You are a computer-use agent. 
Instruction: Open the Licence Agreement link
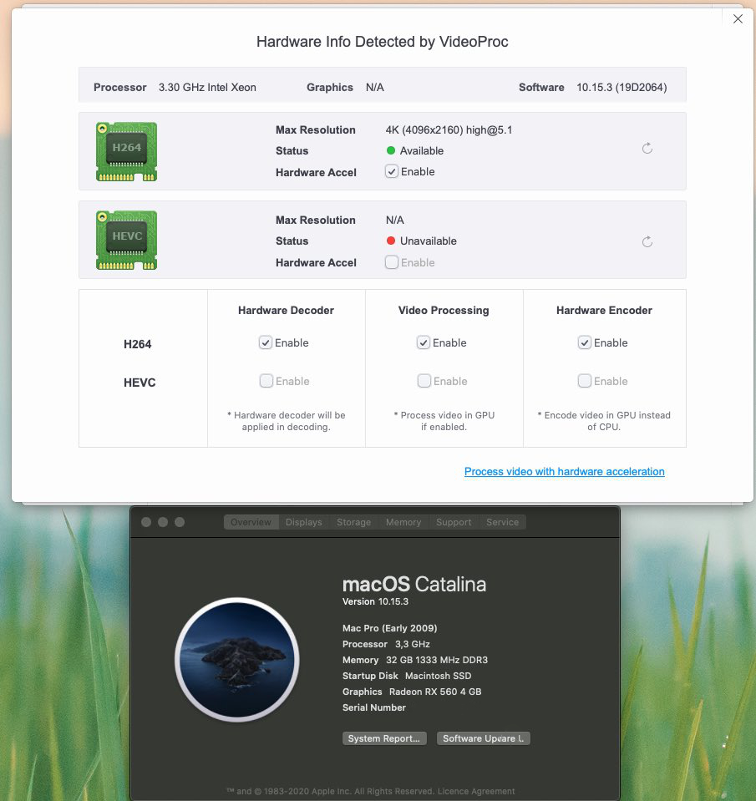[476, 791]
